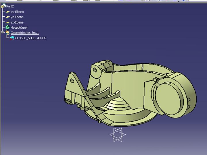Viewport: 207px width, 155px height.
Task: Select the Hauptkörper label
Action: (x=19, y=28)
